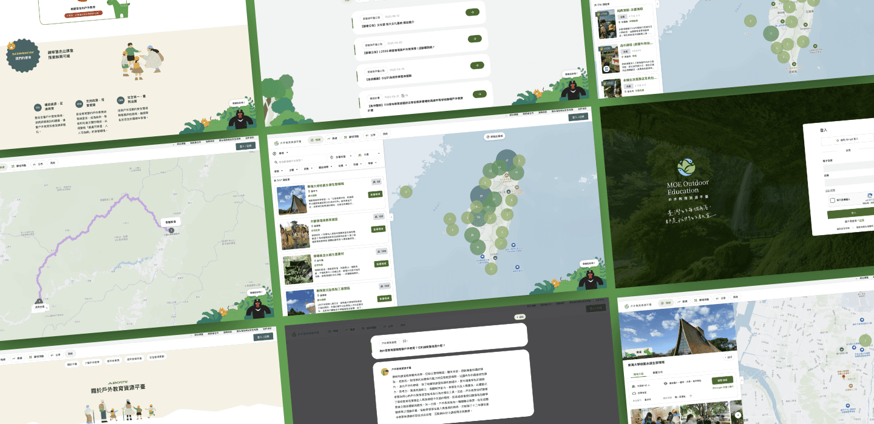Open 公告 tab in 東海大學 detail window

point(722,299)
